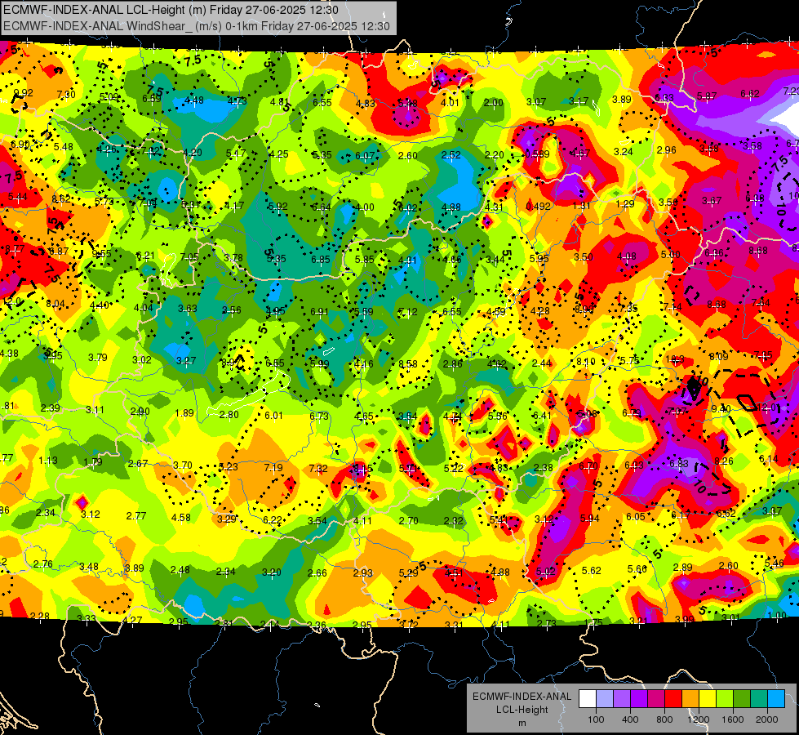Click the wind shear value '9.92'
This screenshot has height=735, width=799.
click(x=23, y=93)
